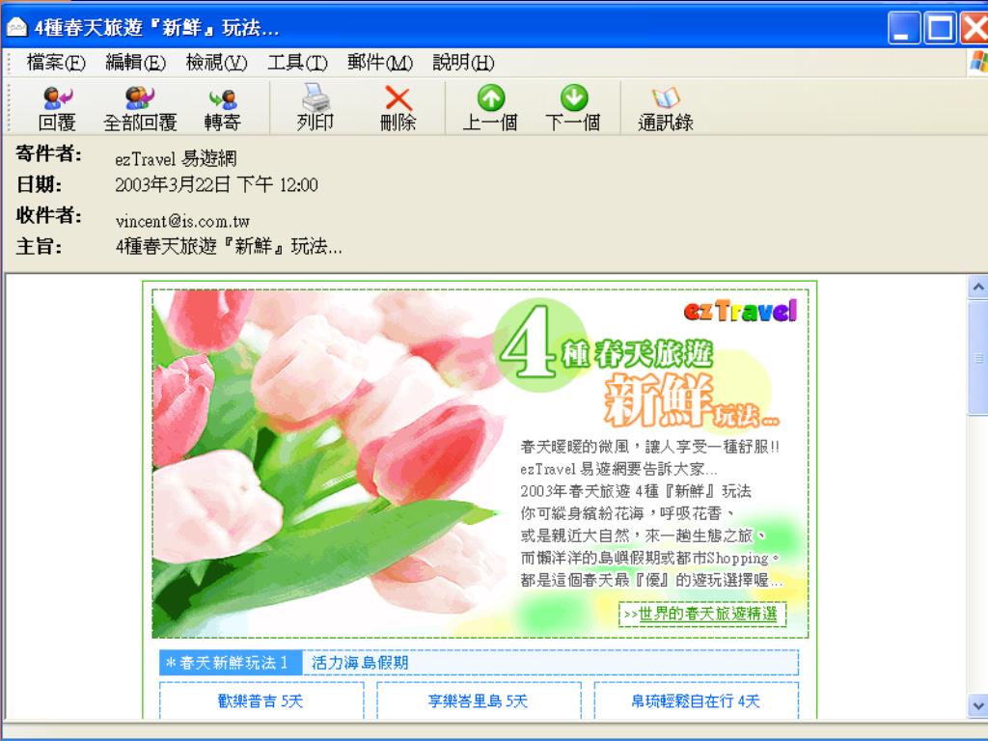Click the Reply (回覆) toolbar icon
The height and width of the screenshot is (741, 988).
(57, 108)
